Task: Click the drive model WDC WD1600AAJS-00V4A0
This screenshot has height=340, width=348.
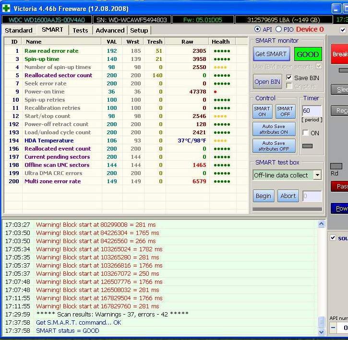Action: point(47,20)
